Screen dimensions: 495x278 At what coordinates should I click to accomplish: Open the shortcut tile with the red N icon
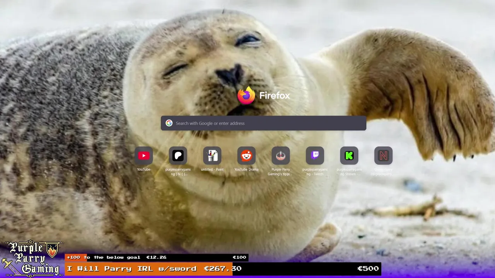pos(383,156)
